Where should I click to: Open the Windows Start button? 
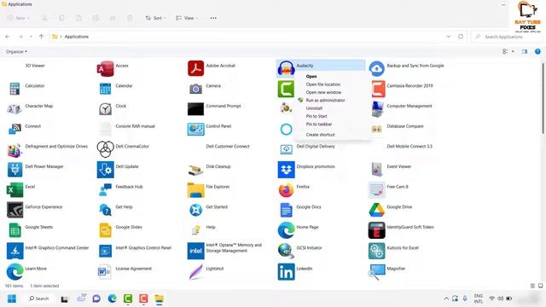click(x=12, y=298)
